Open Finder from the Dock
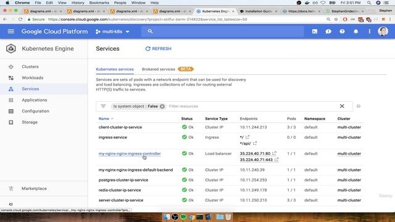The height and width of the screenshot is (222, 395). click(167, 216)
